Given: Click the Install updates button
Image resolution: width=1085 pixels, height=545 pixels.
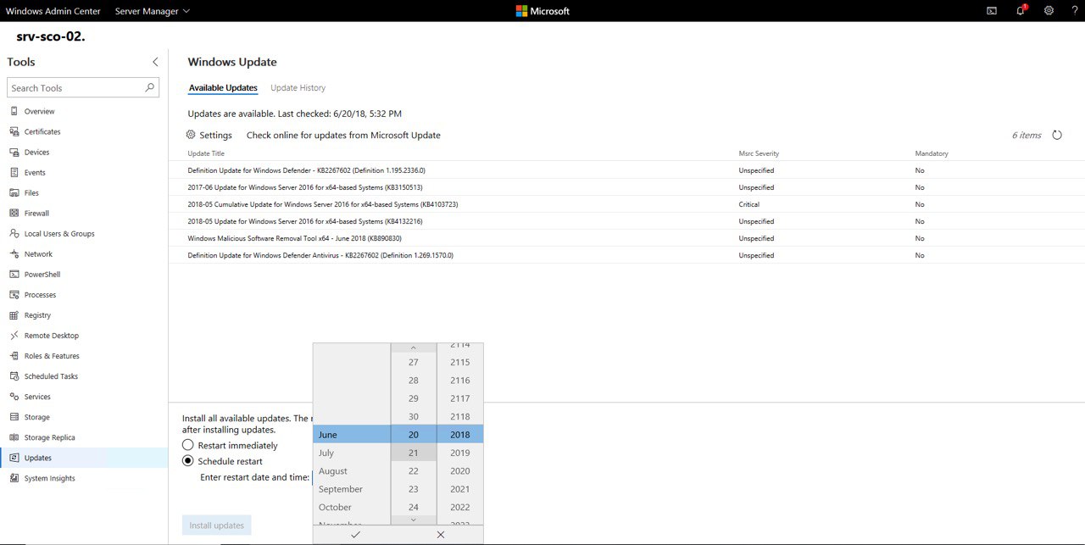Looking at the screenshot, I should tap(216, 526).
